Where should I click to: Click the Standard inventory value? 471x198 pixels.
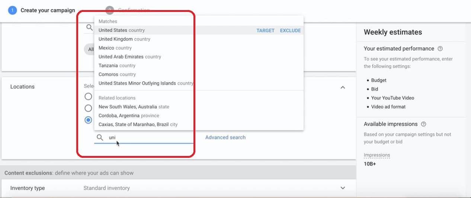[x=107, y=188]
